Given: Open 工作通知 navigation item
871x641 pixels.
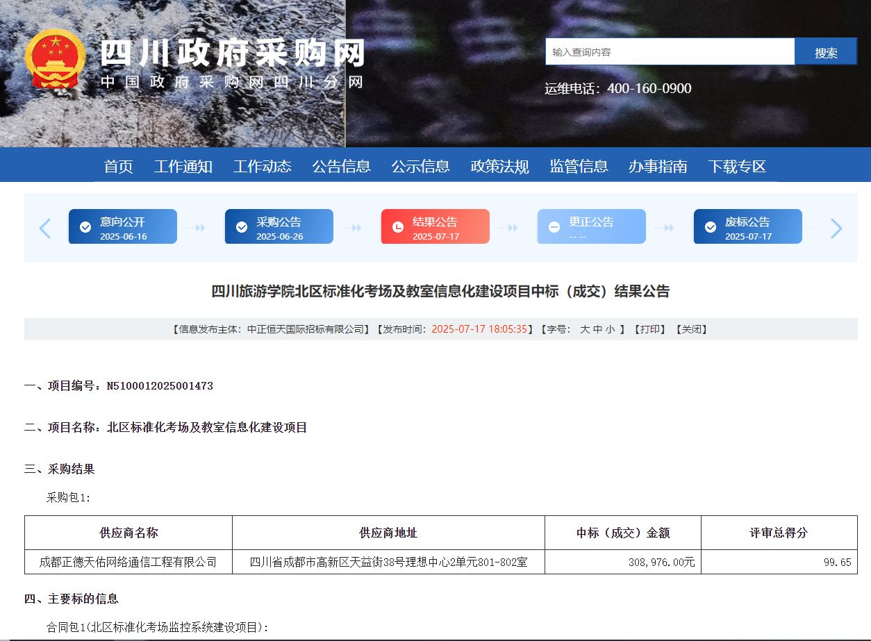Looking at the screenshot, I should tap(183, 167).
